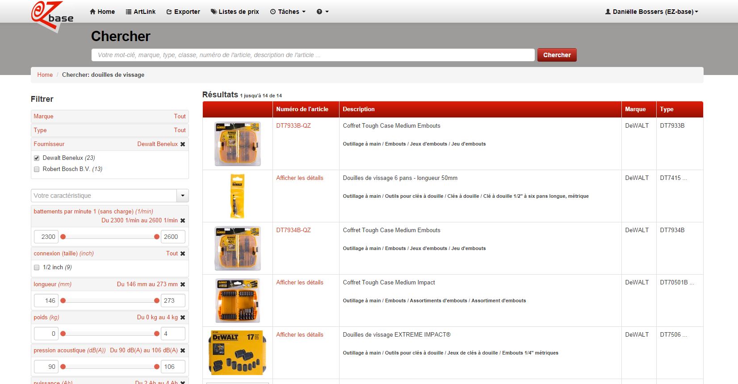
Task: Clear battements par minute filter
Action: point(182,221)
